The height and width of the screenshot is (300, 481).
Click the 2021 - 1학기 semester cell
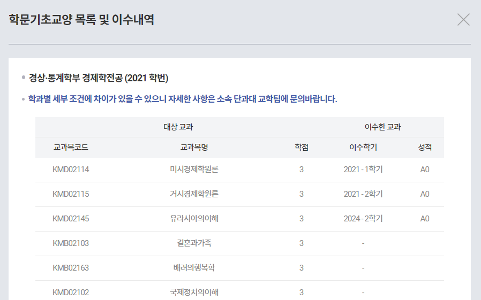point(363,170)
